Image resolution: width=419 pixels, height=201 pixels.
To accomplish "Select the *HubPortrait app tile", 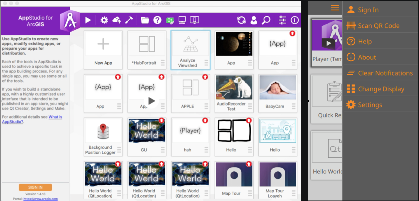I will tap(147, 50).
